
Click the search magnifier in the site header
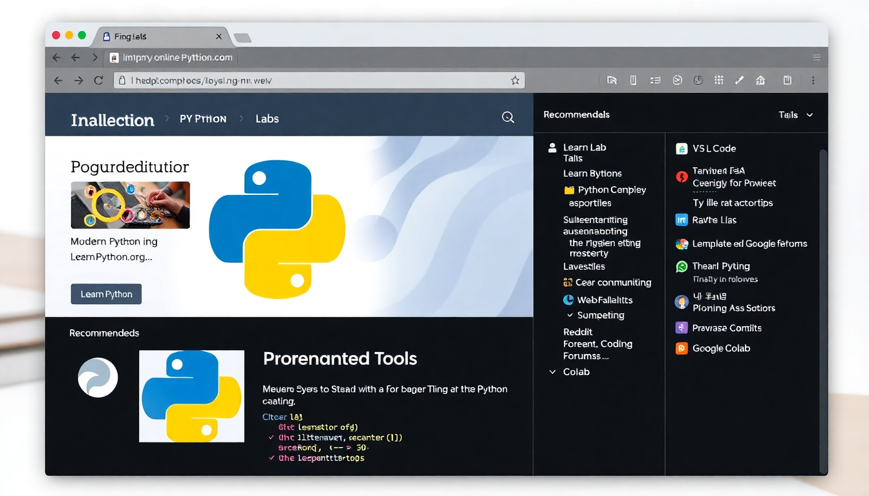click(x=508, y=117)
